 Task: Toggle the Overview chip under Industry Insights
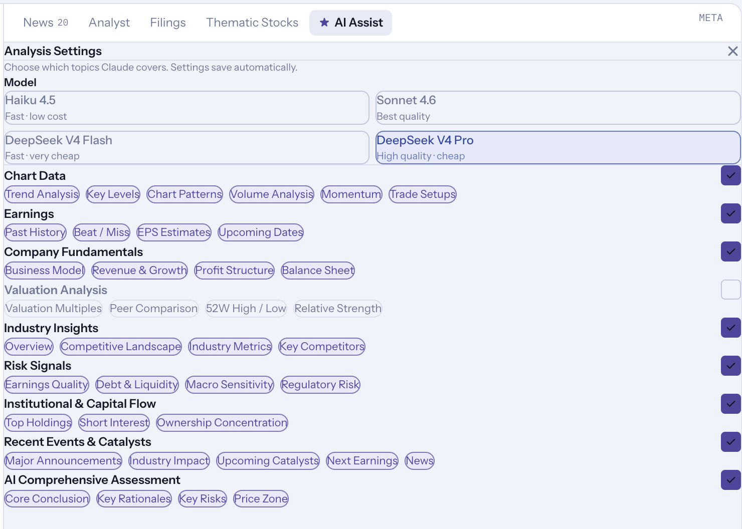click(29, 347)
